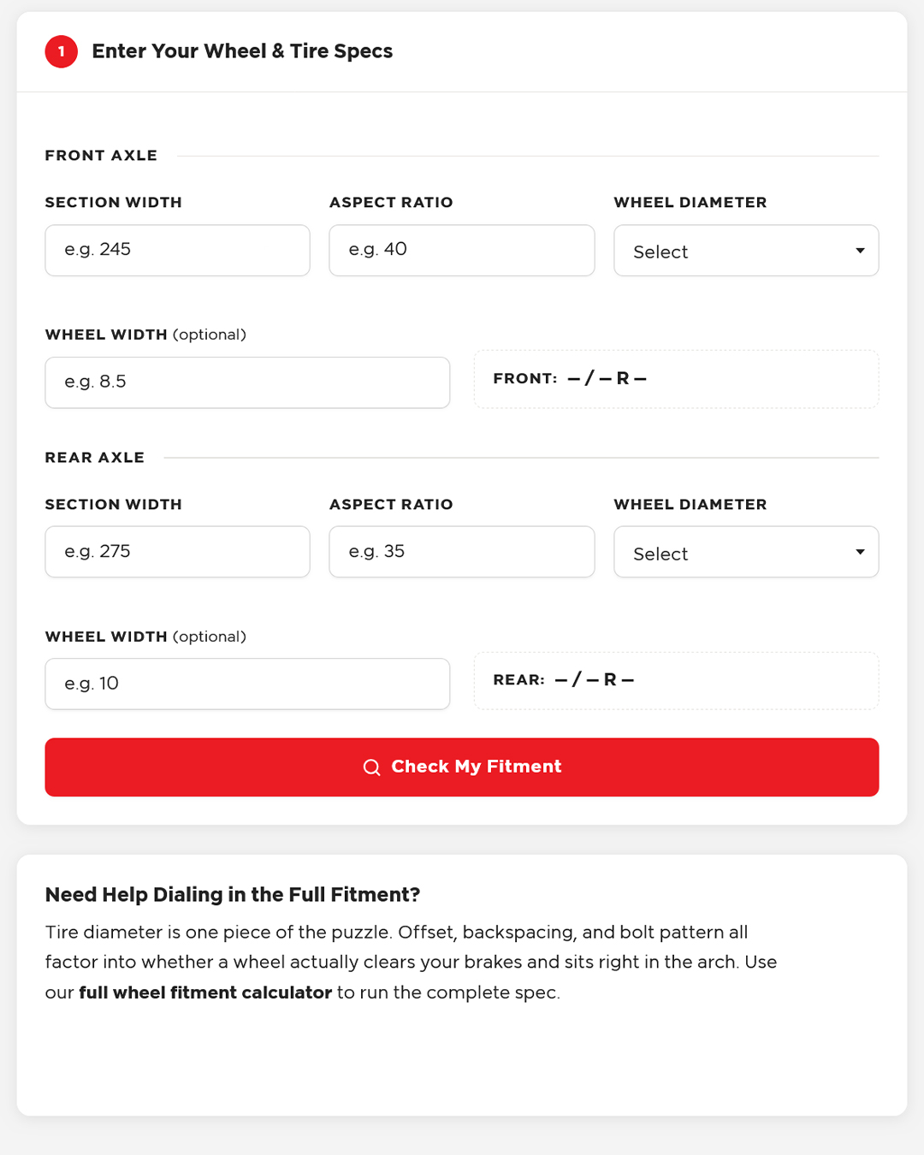Click the chevron on the rear Wheel Diameter selector
Screen dimensions: 924x1155
[x=860, y=552]
